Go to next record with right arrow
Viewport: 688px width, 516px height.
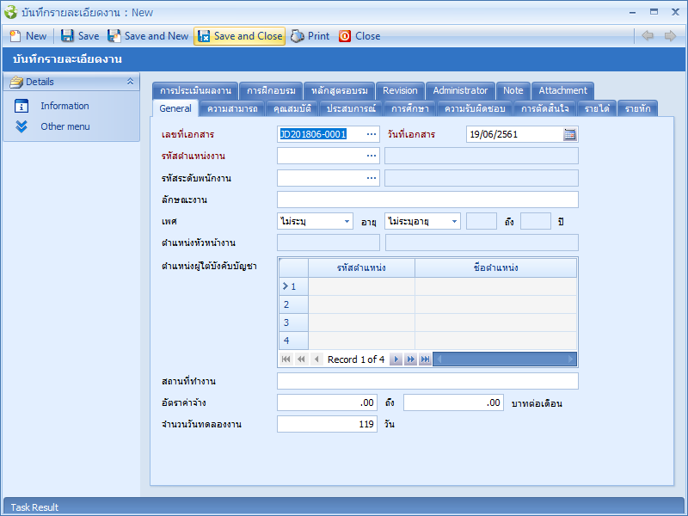(x=670, y=35)
